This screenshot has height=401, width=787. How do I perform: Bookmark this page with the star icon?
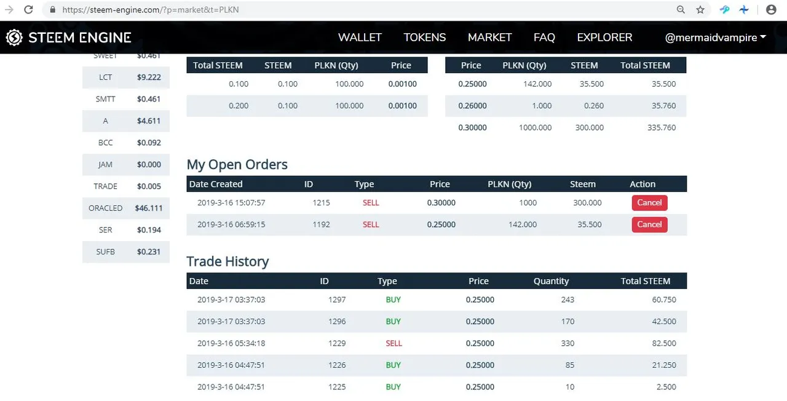tap(700, 10)
